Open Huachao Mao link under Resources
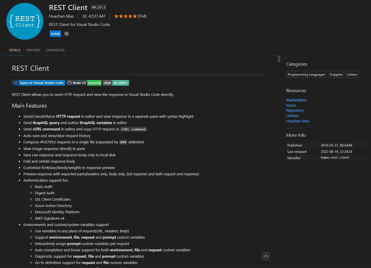 298,121
